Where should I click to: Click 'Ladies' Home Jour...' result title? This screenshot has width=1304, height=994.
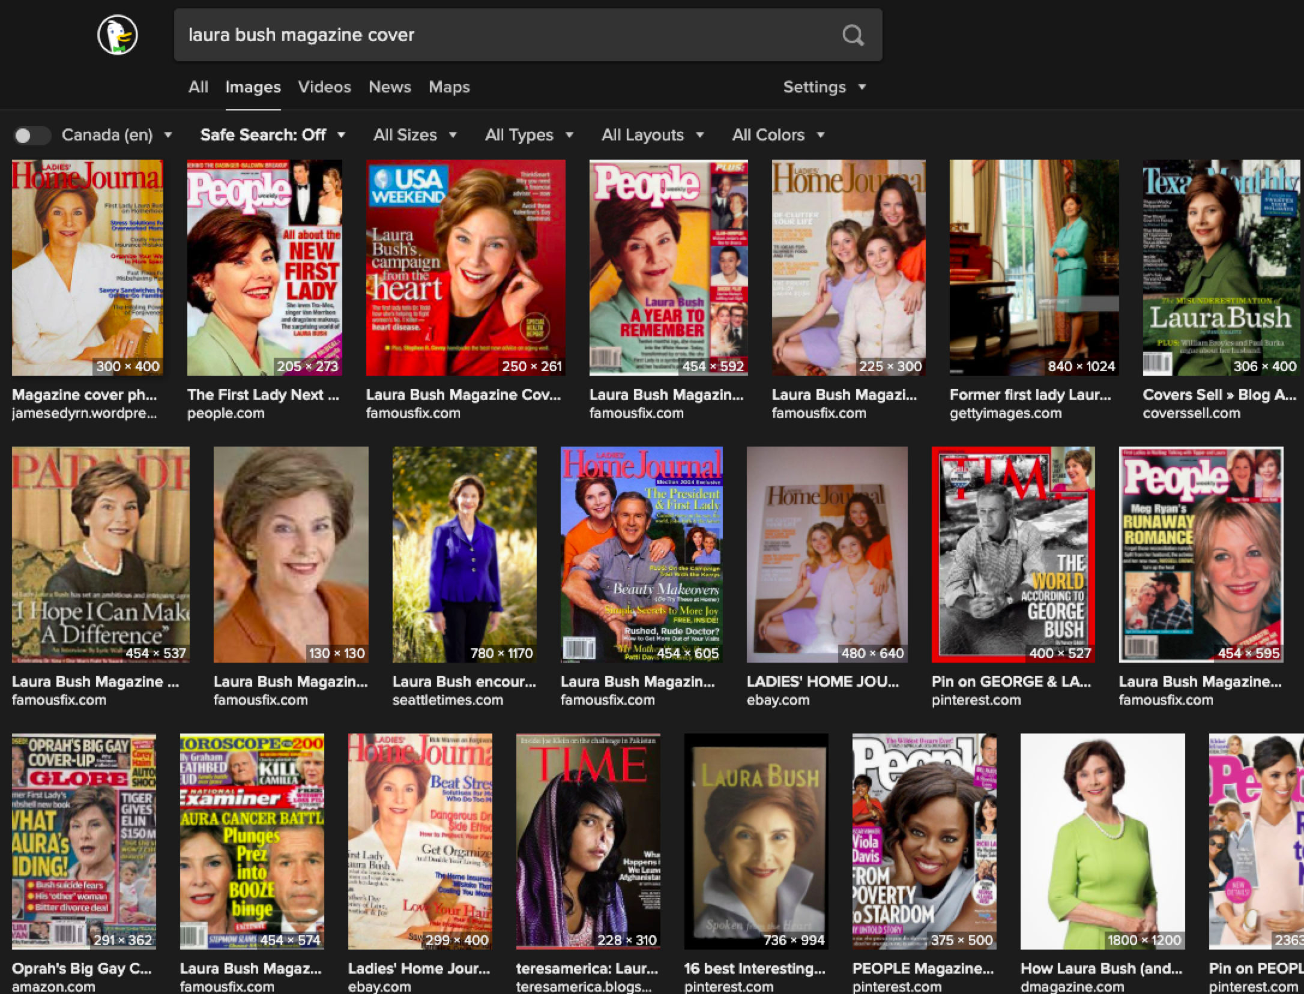419,969
